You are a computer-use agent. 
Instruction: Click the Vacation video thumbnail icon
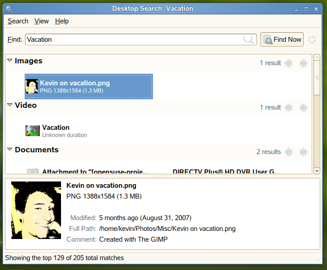point(32,131)
